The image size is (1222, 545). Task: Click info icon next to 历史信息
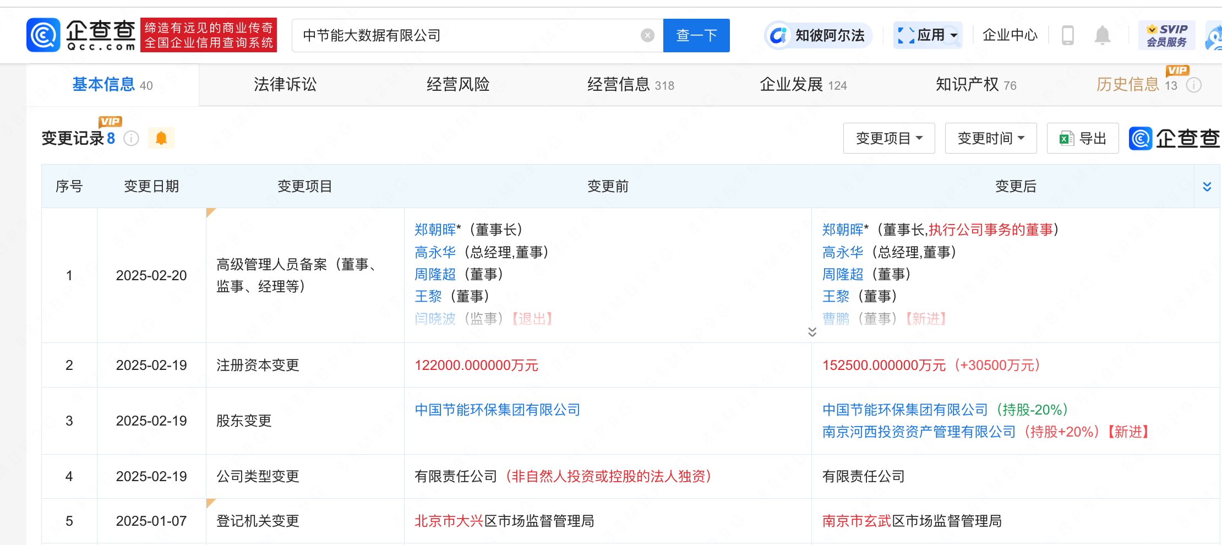click(1193, 85)
